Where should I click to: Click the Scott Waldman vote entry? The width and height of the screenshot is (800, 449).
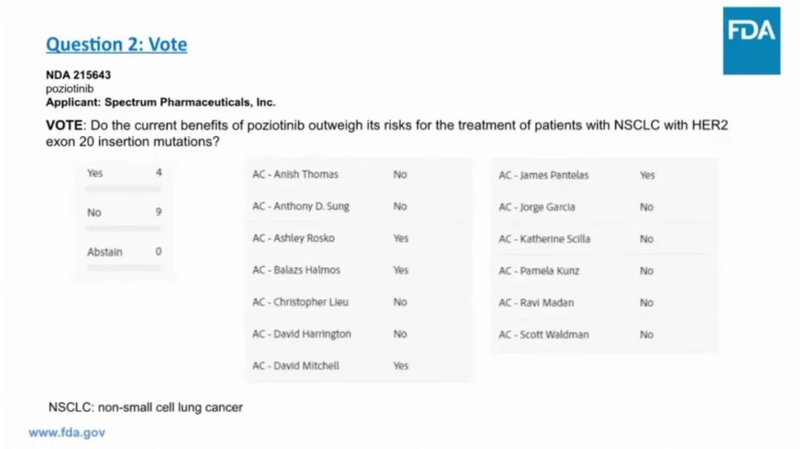(x=604, y=335)
